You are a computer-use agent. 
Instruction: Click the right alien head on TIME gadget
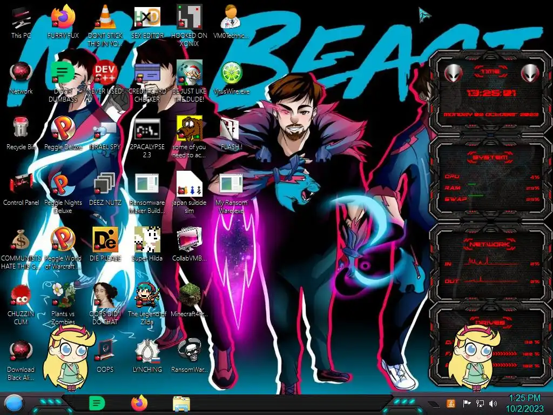(530, 73)
